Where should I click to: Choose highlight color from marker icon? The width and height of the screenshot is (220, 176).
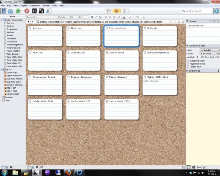coord(130,17)
